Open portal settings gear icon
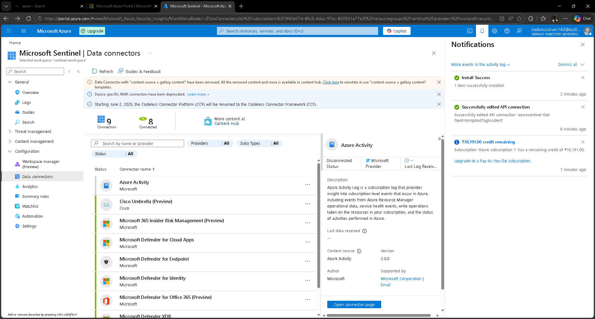The image size is (595, 319). 495,31
